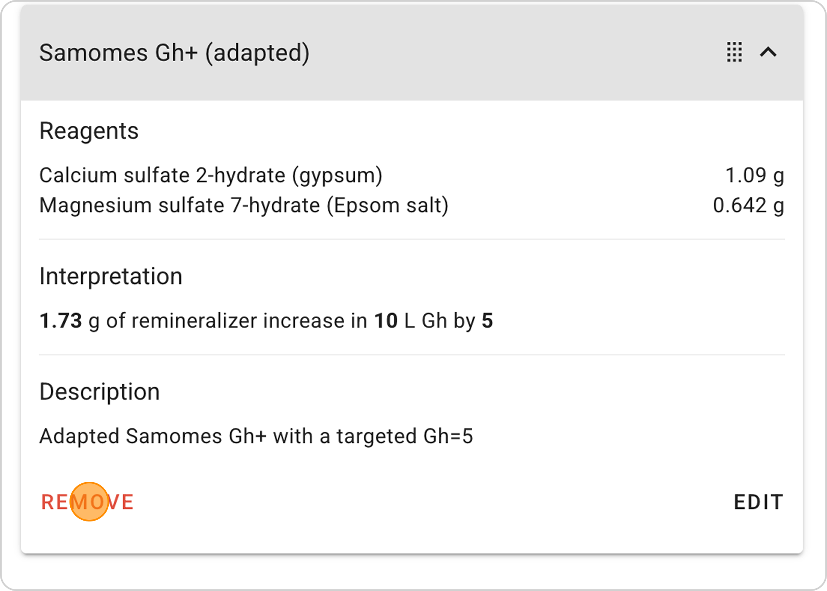Select the Description section heading
Viewport: 827px width, 591px height.
click(x=100, y=392)
